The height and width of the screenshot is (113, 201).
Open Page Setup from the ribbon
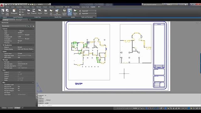pyautogui.click(x=7, y=12)
